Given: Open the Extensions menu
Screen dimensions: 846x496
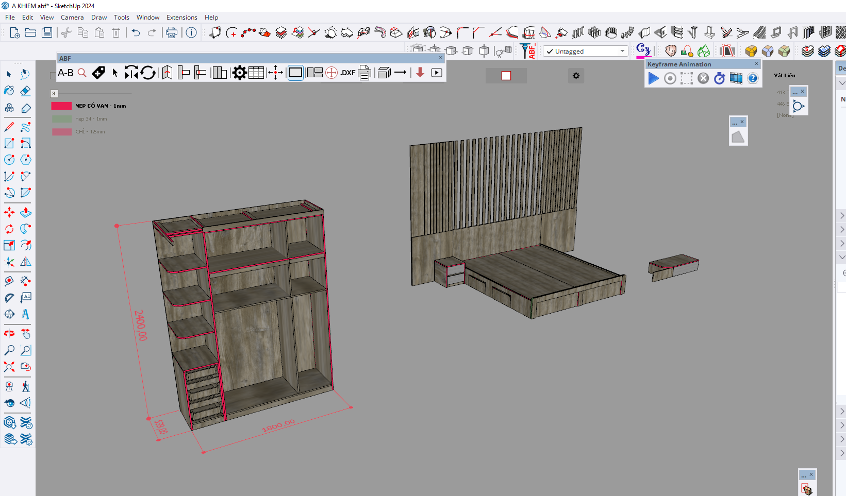Looking at the screenshot, I should pos(181,18).
